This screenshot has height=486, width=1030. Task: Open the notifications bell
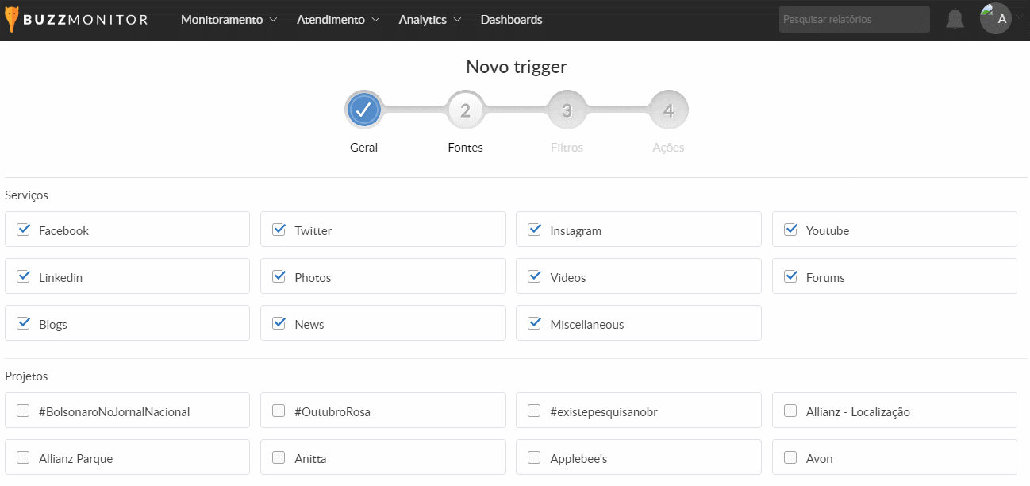955,20
